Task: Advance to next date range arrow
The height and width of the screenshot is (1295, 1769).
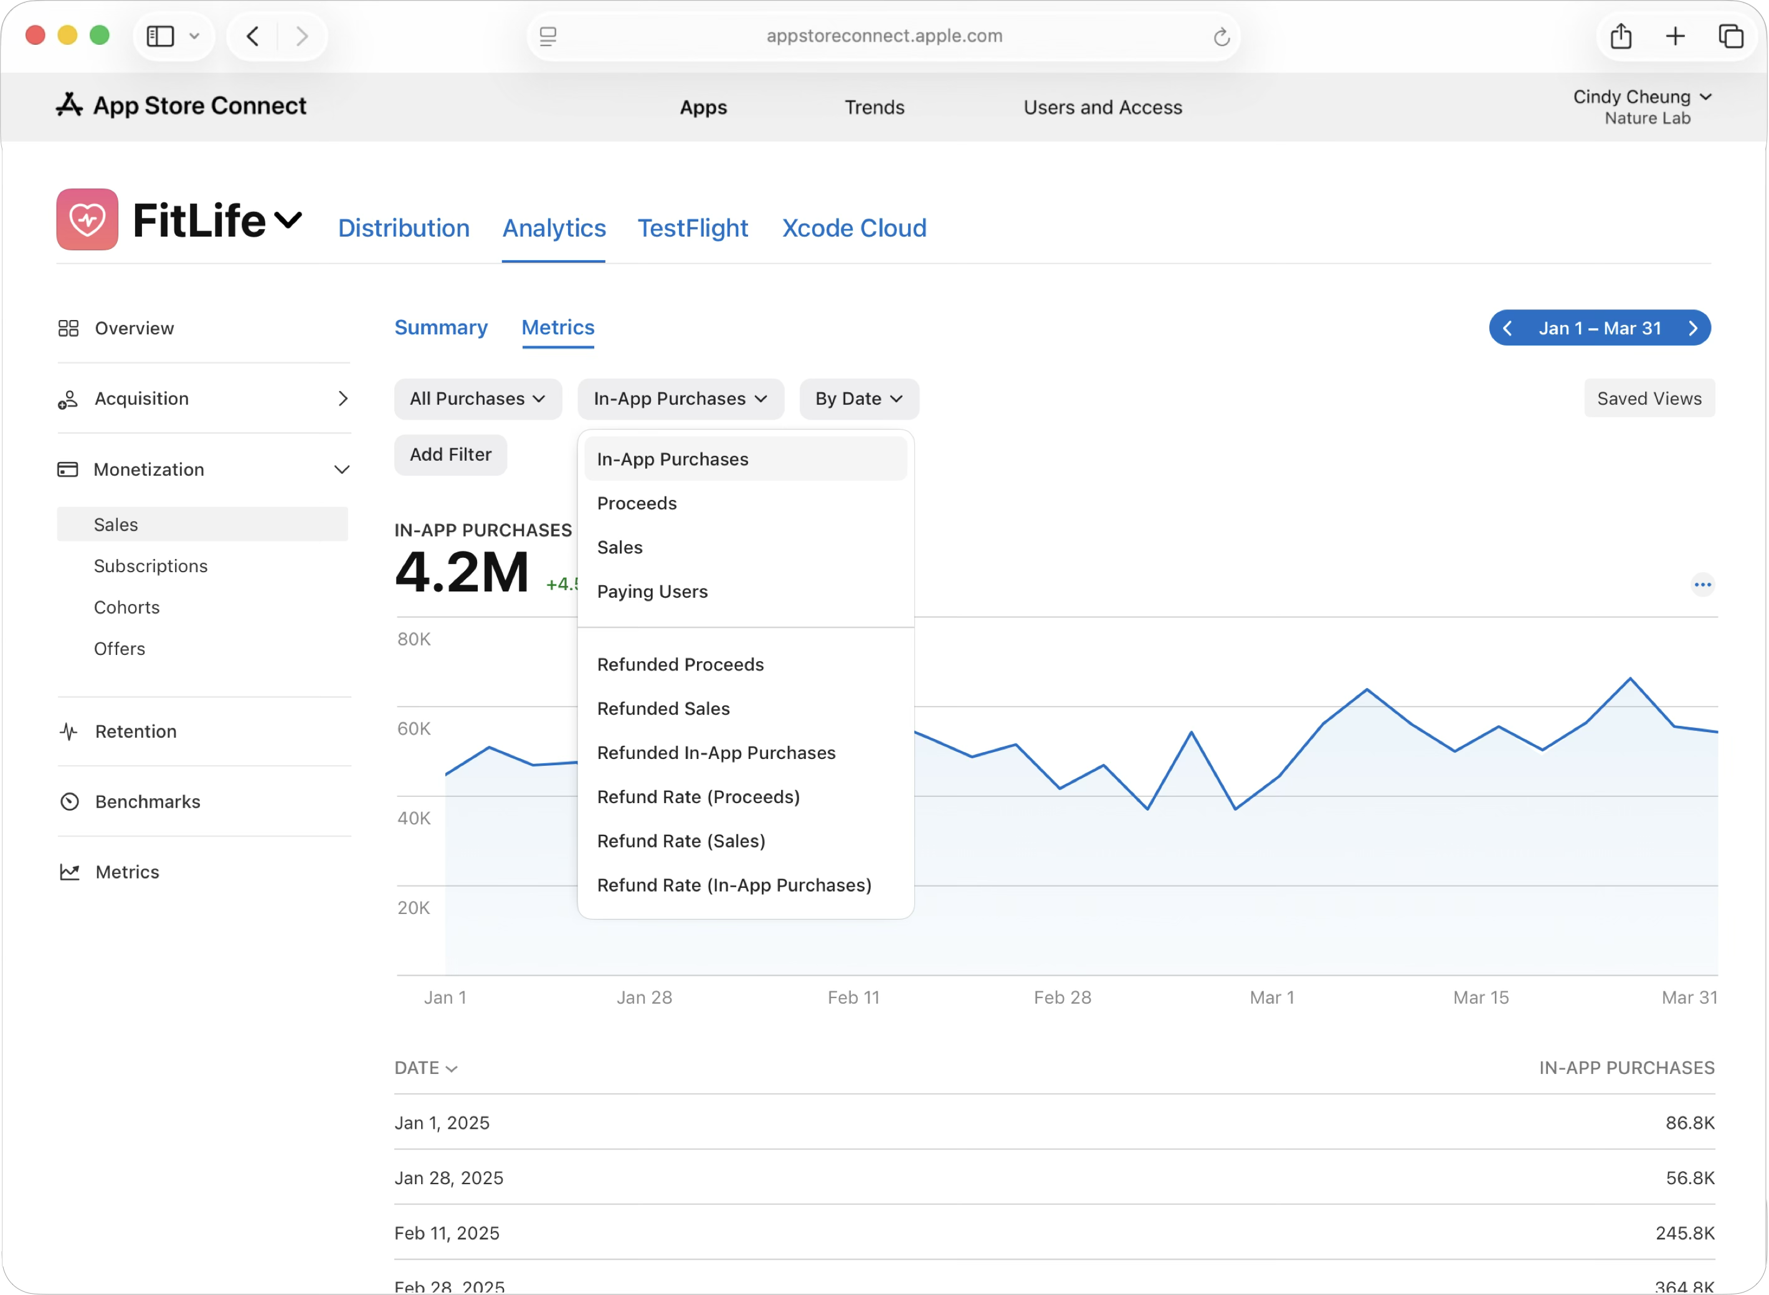Action: coord(1693,329)
